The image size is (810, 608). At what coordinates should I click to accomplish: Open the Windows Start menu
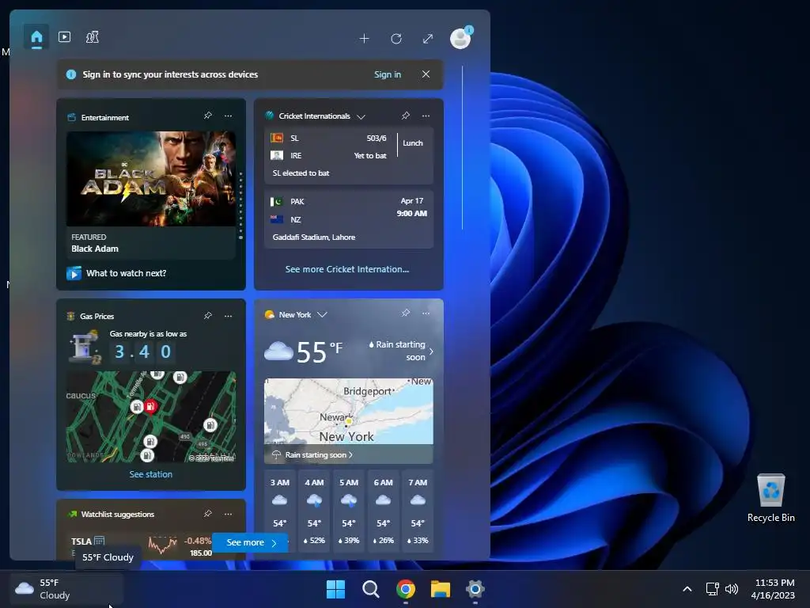(335, 589)
